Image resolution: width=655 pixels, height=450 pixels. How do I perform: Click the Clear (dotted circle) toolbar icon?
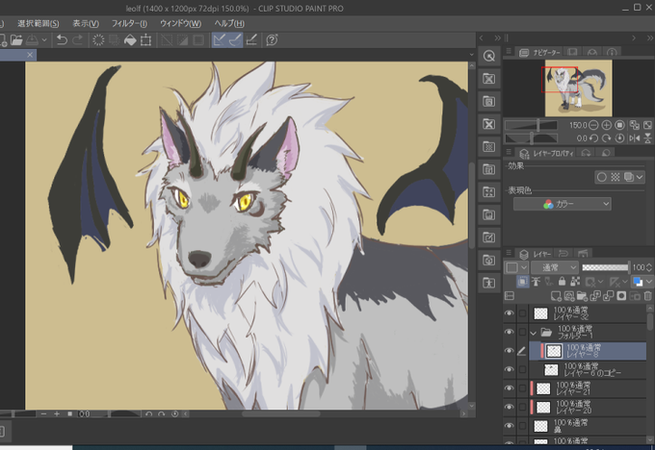[x=98, y=40]
